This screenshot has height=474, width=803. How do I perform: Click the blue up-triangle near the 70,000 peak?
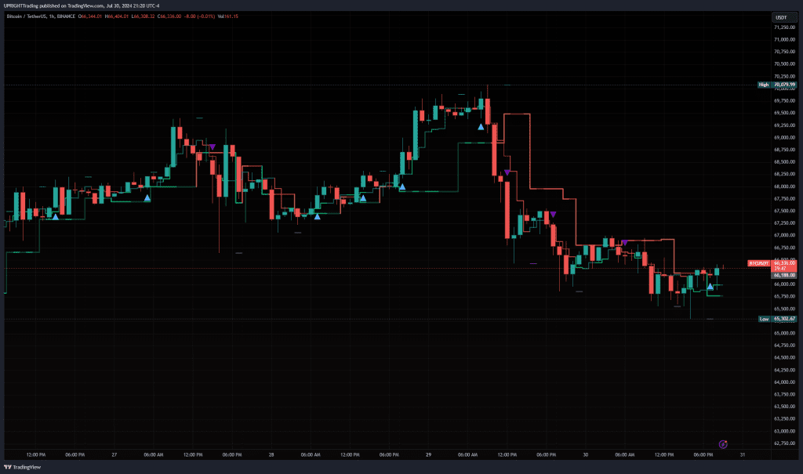tap(481, 126)
